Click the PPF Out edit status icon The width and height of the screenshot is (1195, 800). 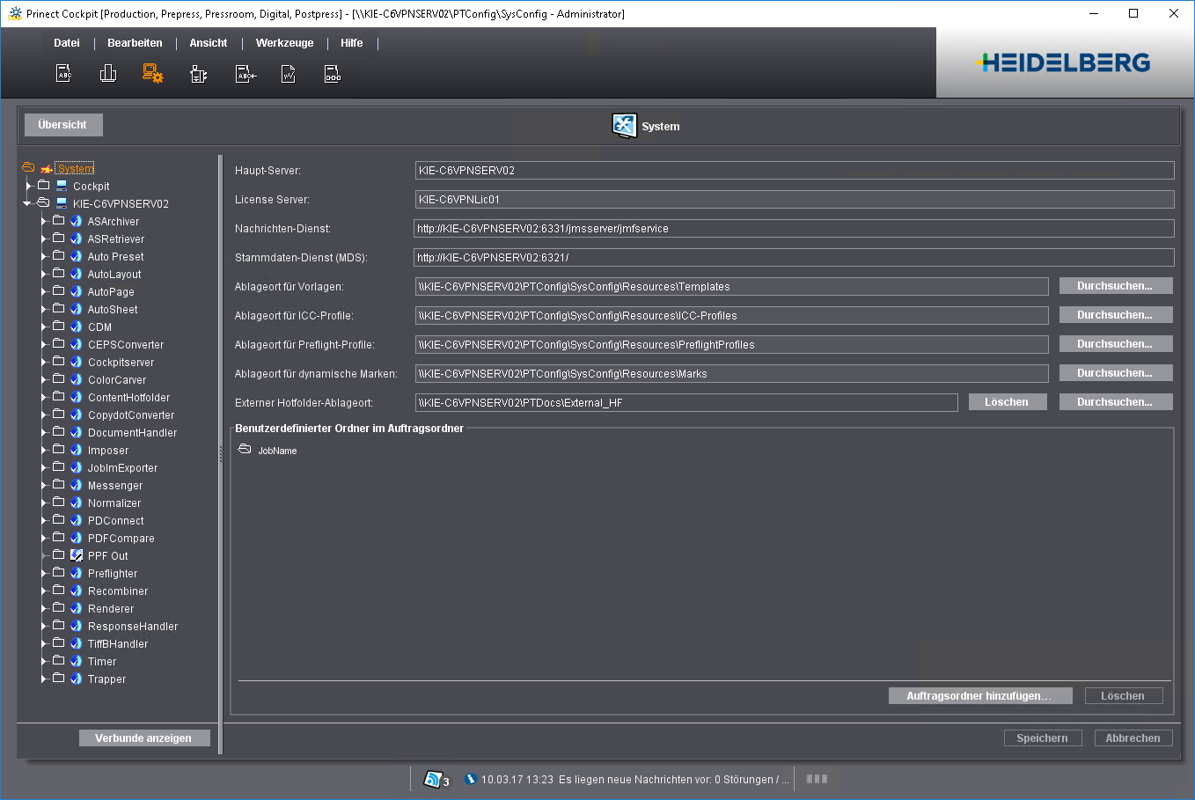(77, 555)
